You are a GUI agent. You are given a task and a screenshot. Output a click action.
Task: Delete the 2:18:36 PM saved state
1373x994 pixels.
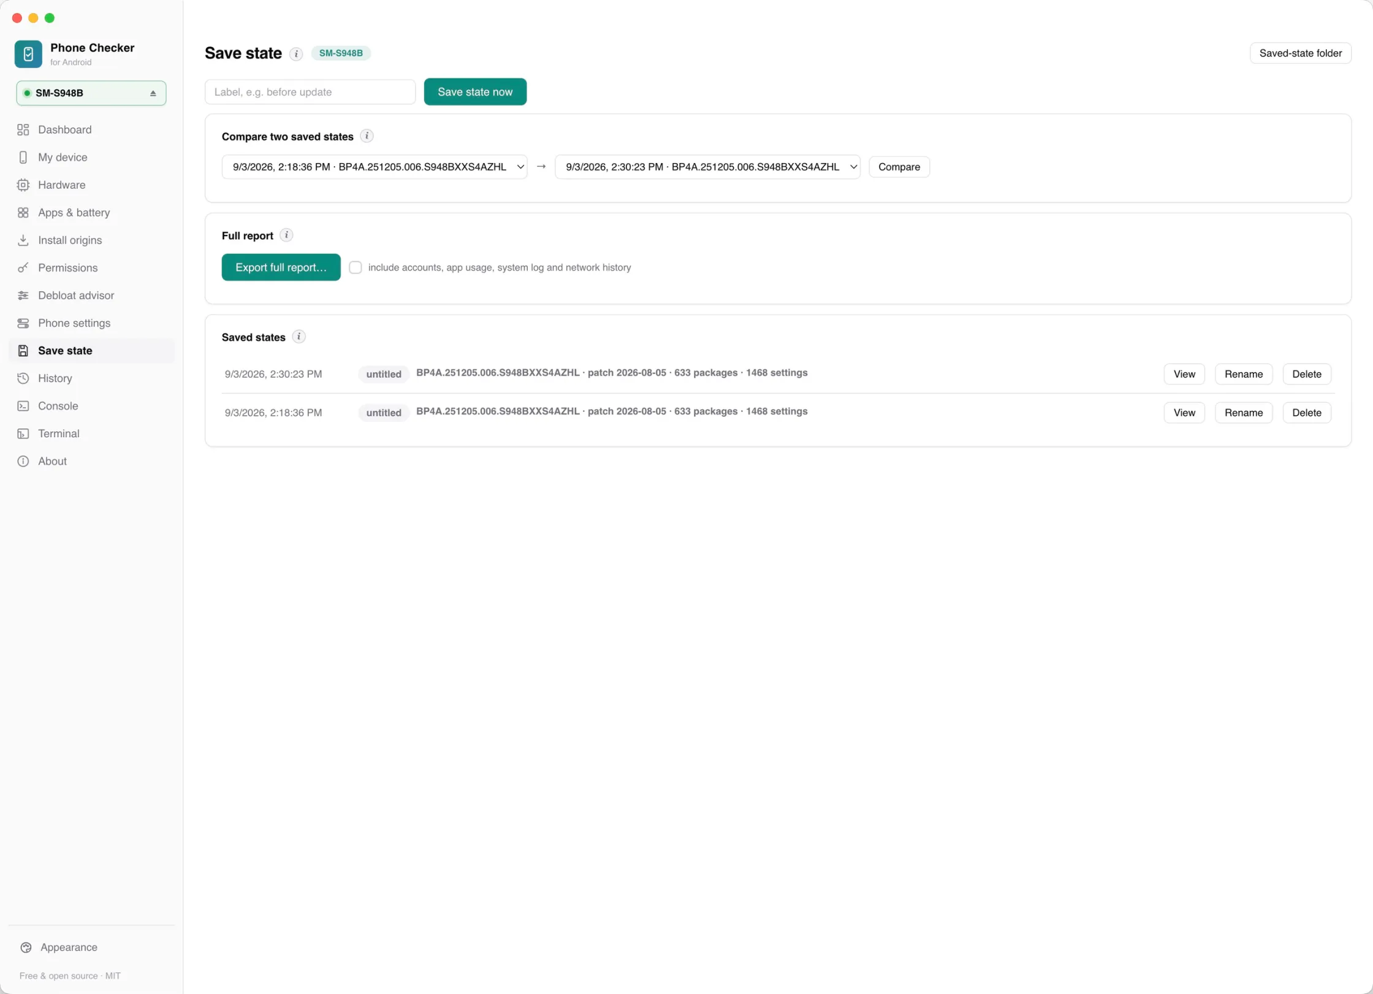(1306, 413)
